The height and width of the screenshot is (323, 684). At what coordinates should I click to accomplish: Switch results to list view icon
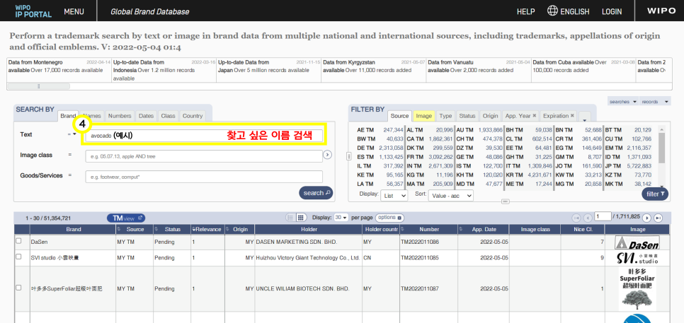(290, 217)
